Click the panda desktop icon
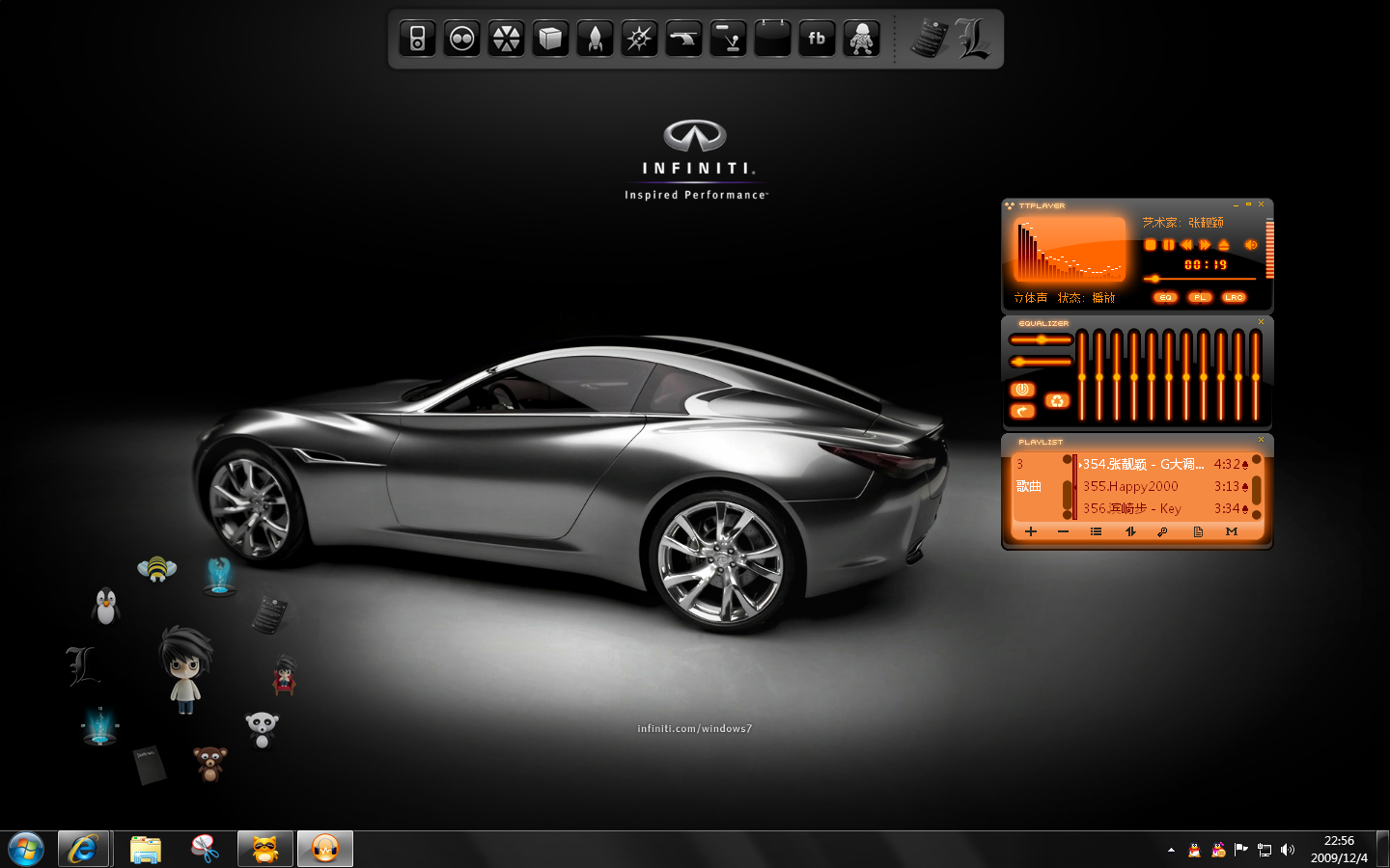The height and width of the screenshot is (868, 1390). click(x=261, y=729)
